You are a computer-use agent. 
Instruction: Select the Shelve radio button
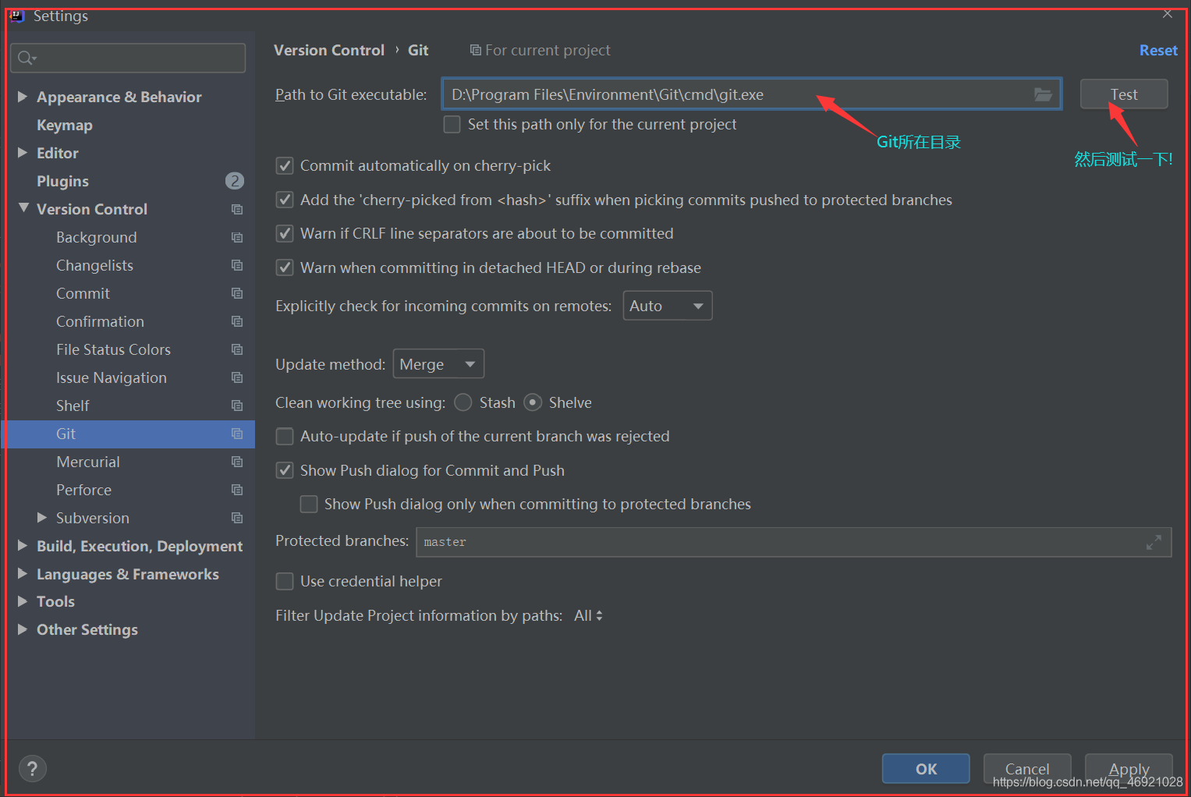[533, 402]
